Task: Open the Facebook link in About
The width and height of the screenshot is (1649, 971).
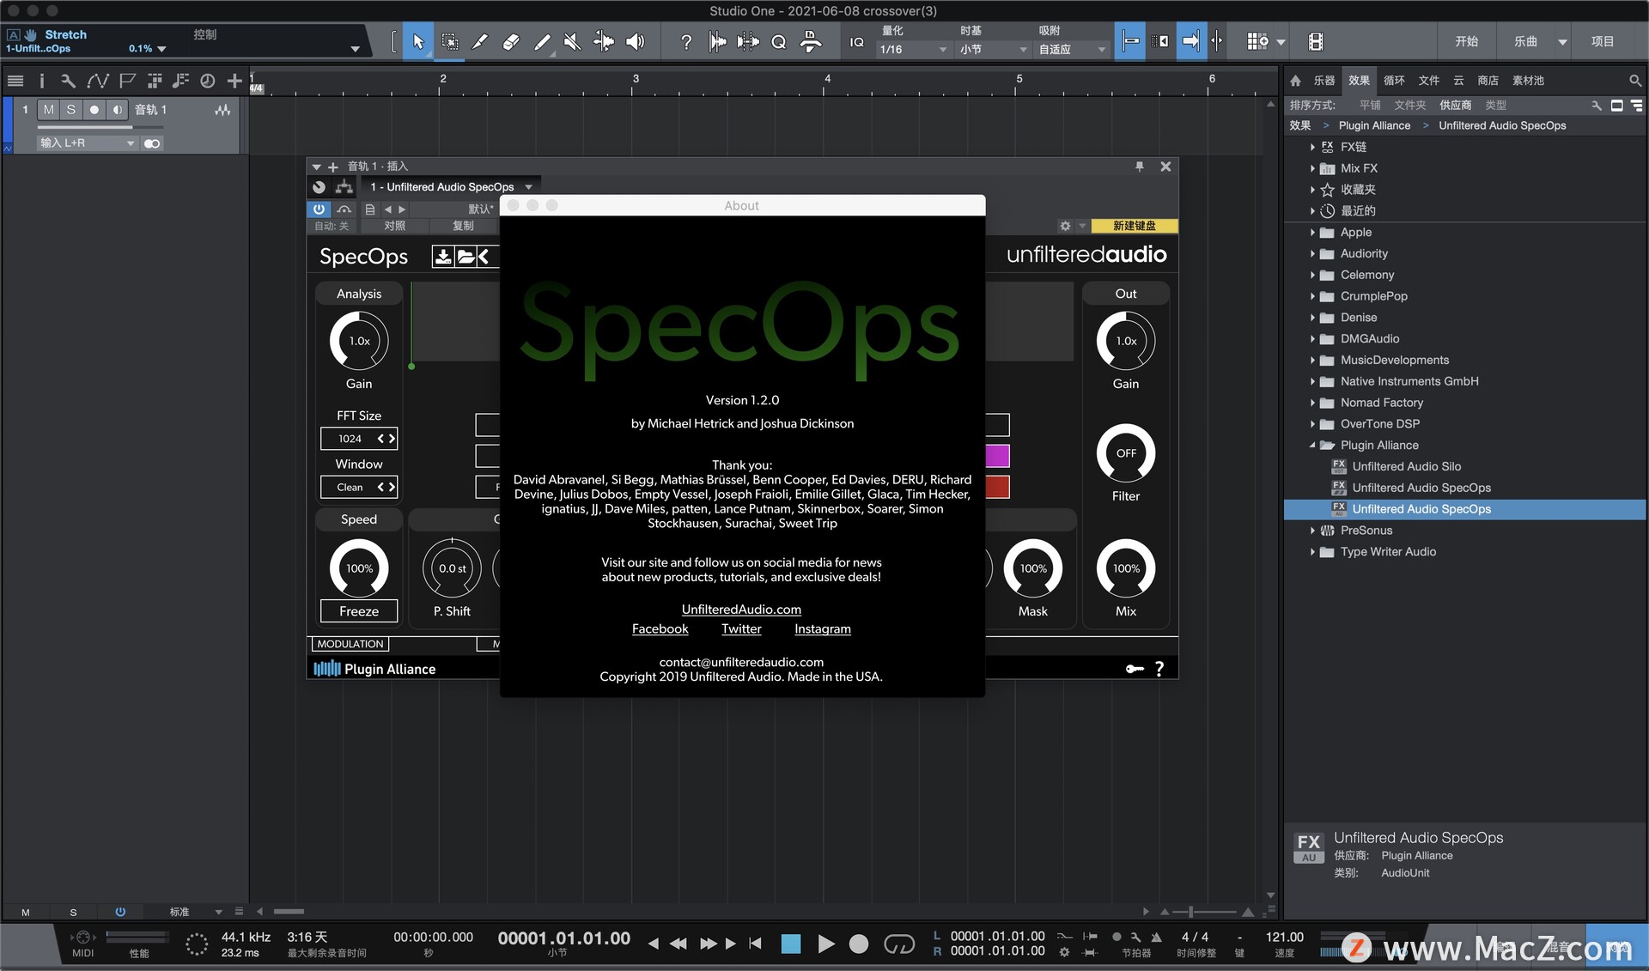Action: 660,629
